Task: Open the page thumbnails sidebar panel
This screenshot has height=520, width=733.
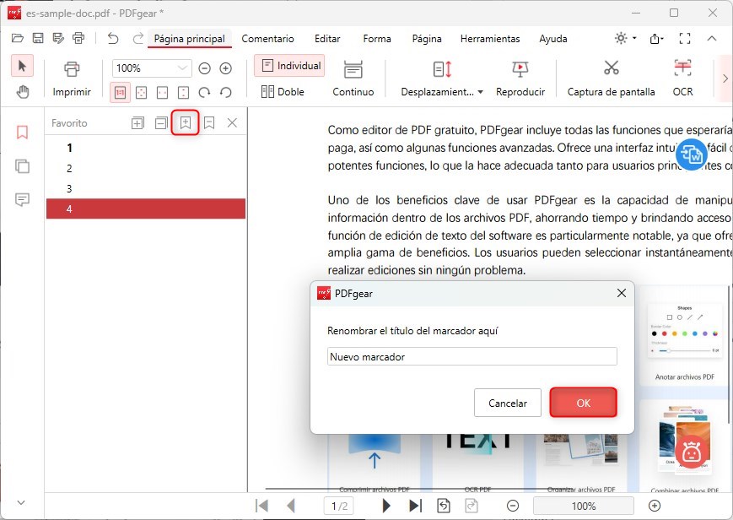Action: click(x=22, y=166)
